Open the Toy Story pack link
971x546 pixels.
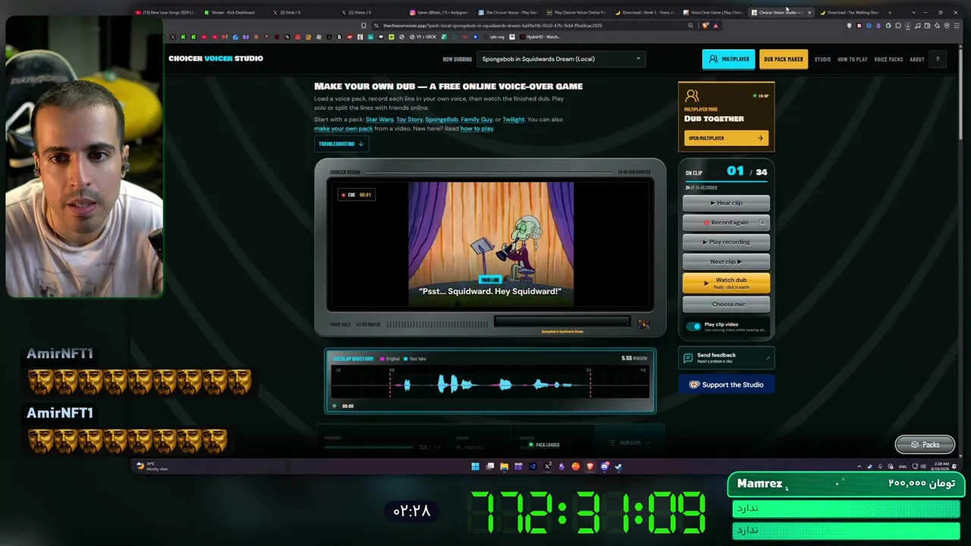pos(409,119)
